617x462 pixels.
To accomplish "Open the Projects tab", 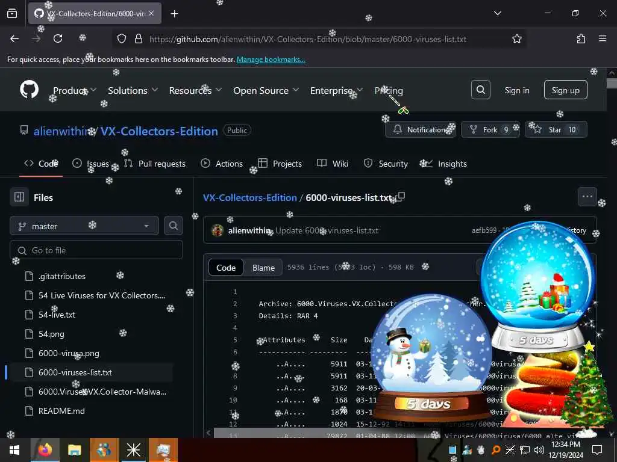I will click(280, 164).
